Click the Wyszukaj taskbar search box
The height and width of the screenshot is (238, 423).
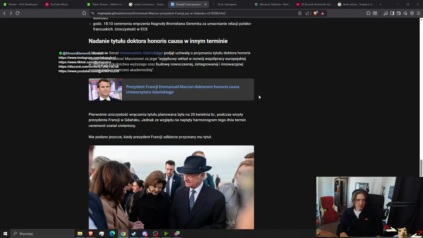point(42,234)
